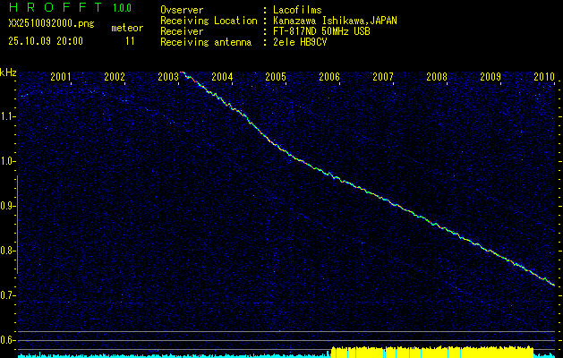Select the 0.9 frequency axis label
563x358 pixels.
8,206
